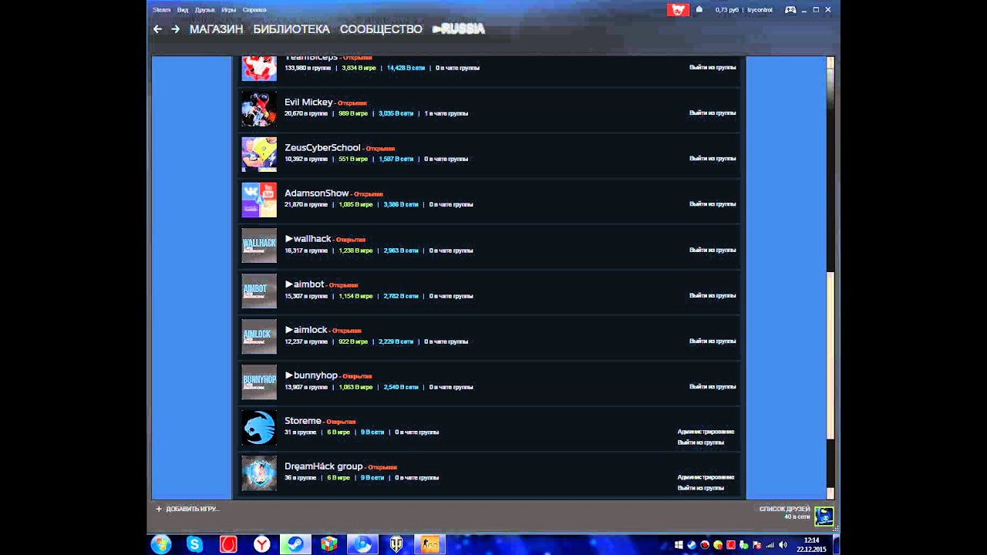
Task: Open DreamHack group avatar
Action: [x=259, y=473]
